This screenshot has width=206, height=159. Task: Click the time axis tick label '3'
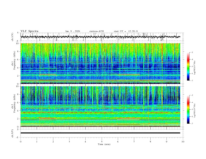click(x=69, y=142)
